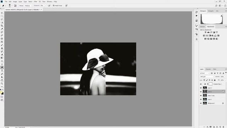Switch to the Navigator tab
Viewport: 227px width, 128px height.
click(x=211, y=11)
